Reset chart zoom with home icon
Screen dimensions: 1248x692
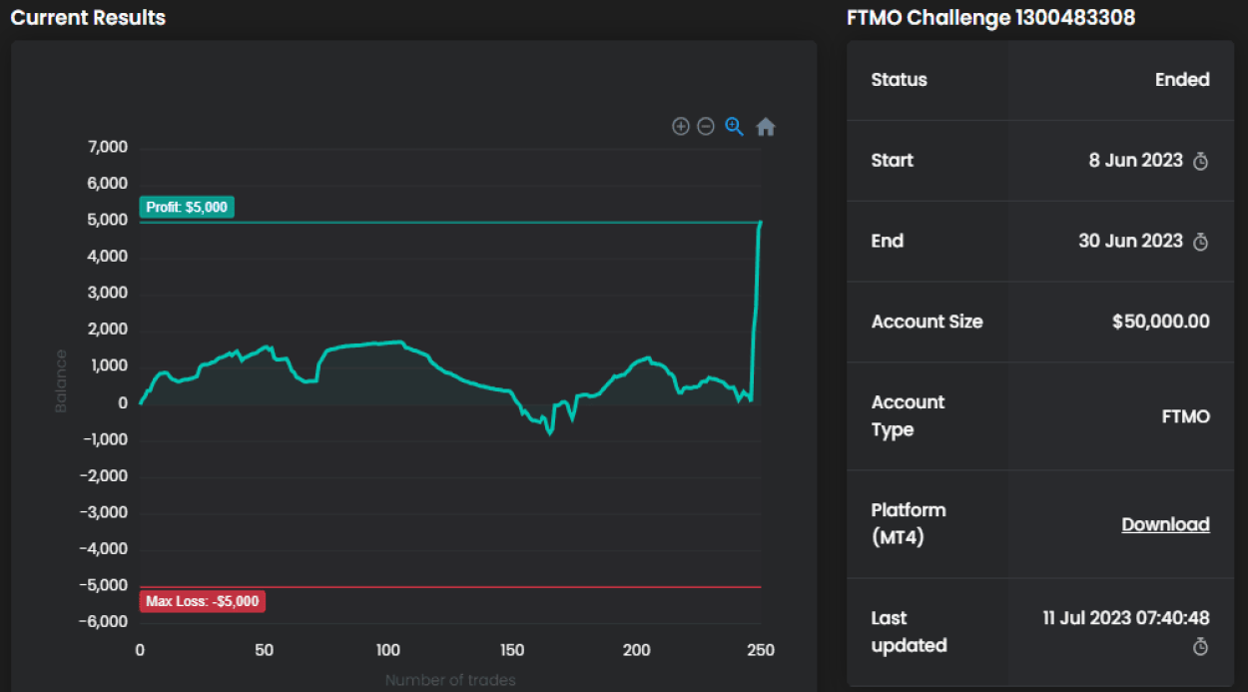click(766, 127)
